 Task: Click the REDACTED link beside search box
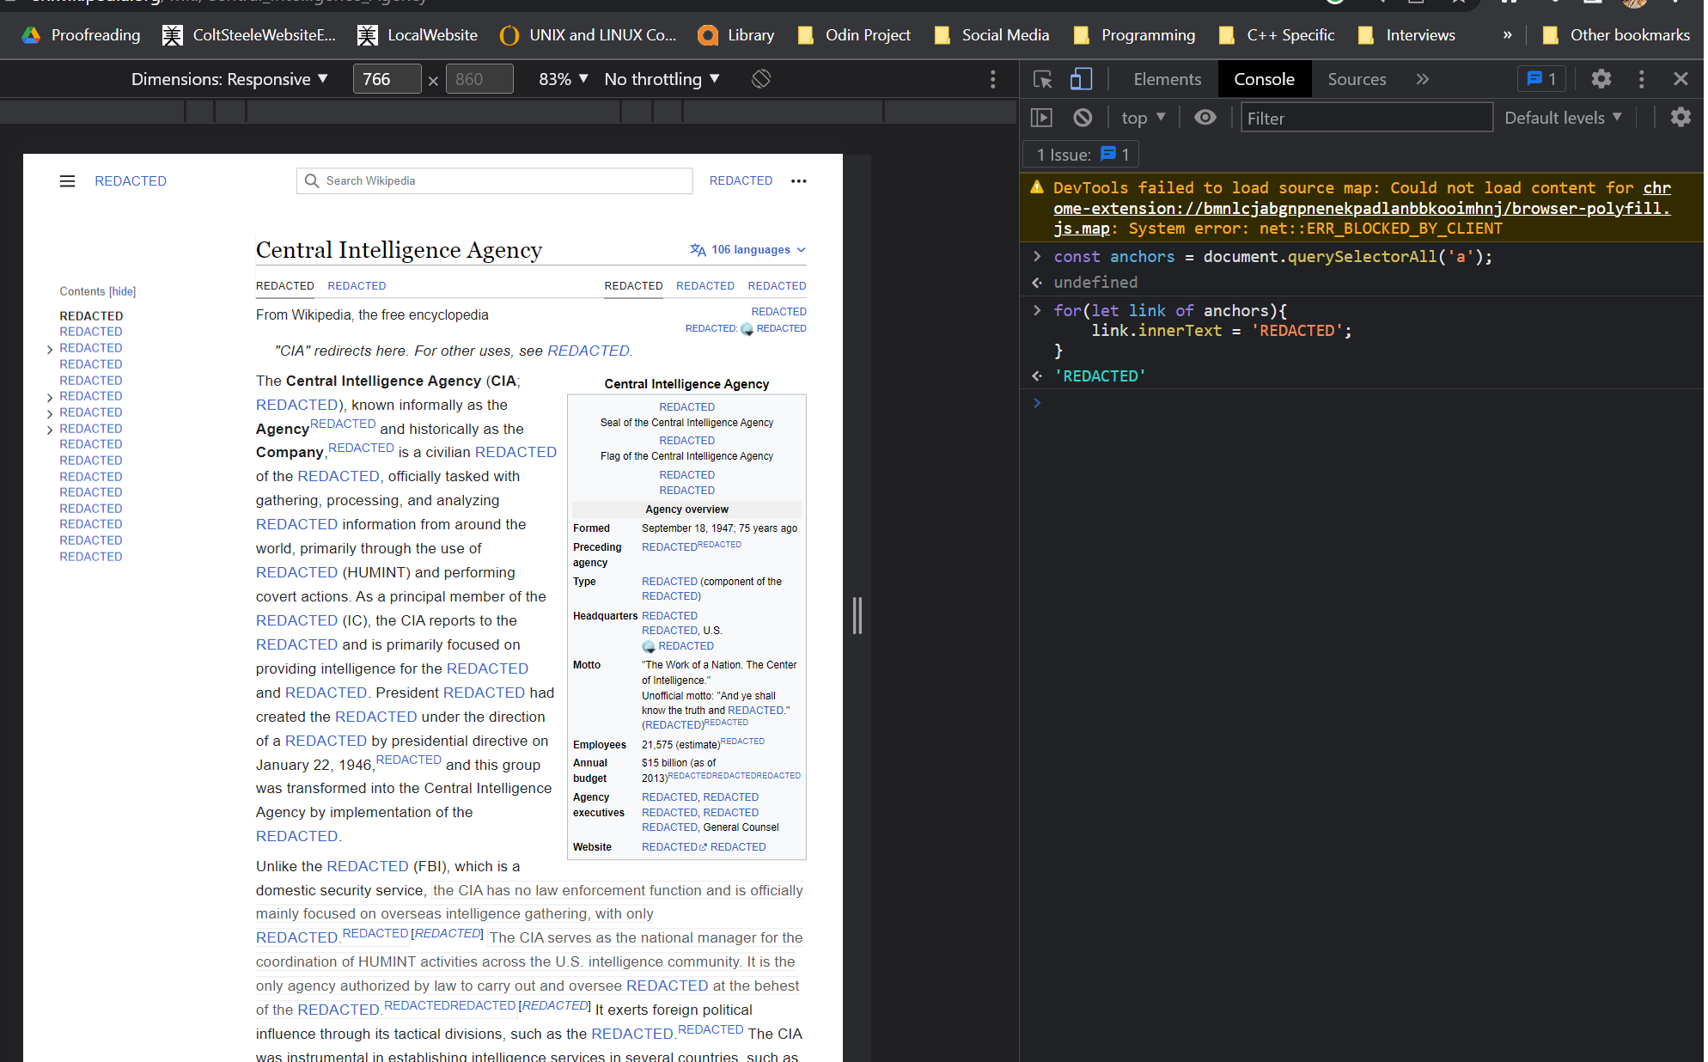[x=741, y=180]
